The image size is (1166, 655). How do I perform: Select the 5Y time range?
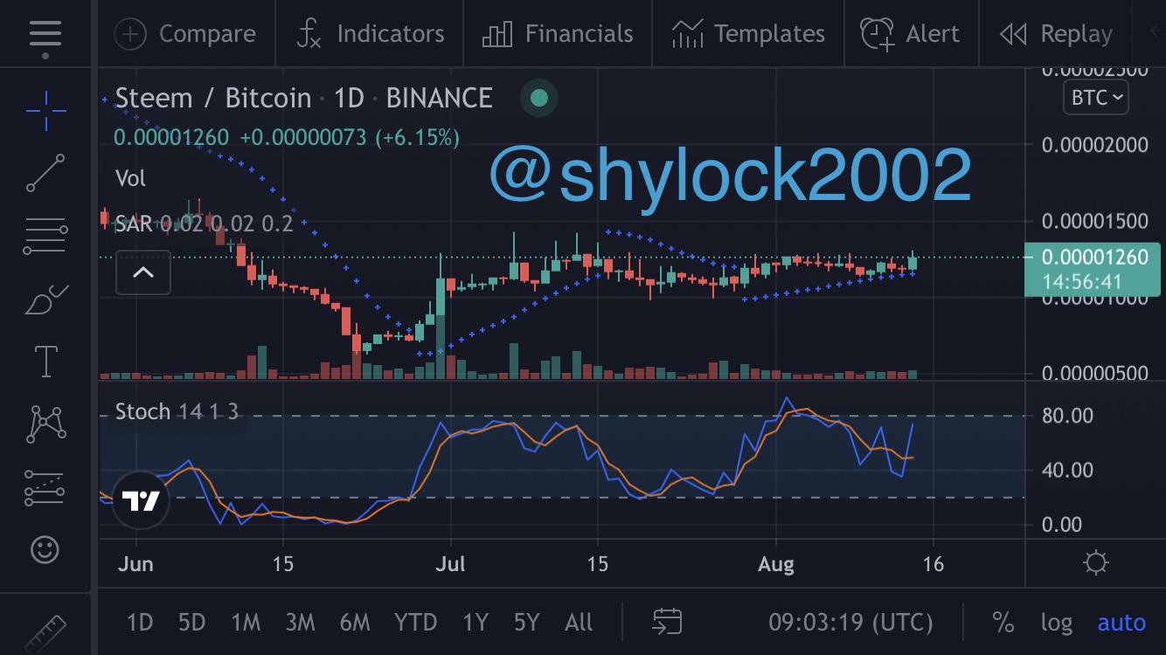click(x=526, y=623)
